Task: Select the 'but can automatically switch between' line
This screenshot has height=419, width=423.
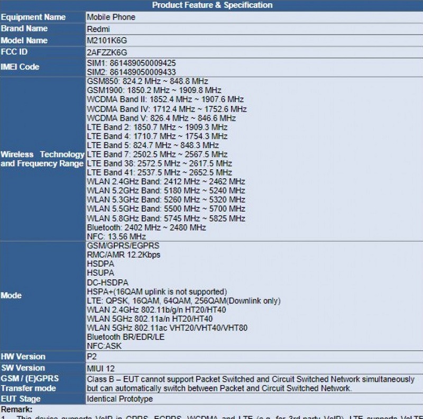Action: pos(219,388)
